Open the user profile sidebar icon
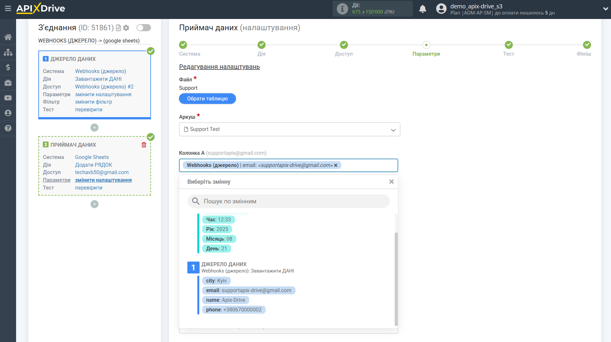Viewport: 611px width, 342px height. (8, 113)
